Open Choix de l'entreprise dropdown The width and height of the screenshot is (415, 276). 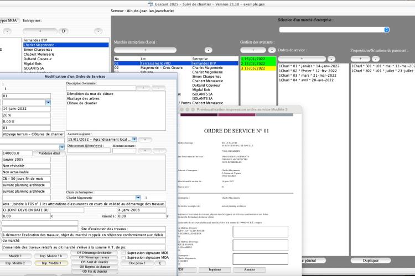pos(138,198)
